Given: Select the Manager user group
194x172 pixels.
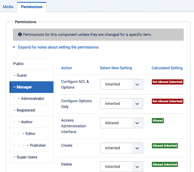Looking at the screenshot, I should tap(32, 87).
